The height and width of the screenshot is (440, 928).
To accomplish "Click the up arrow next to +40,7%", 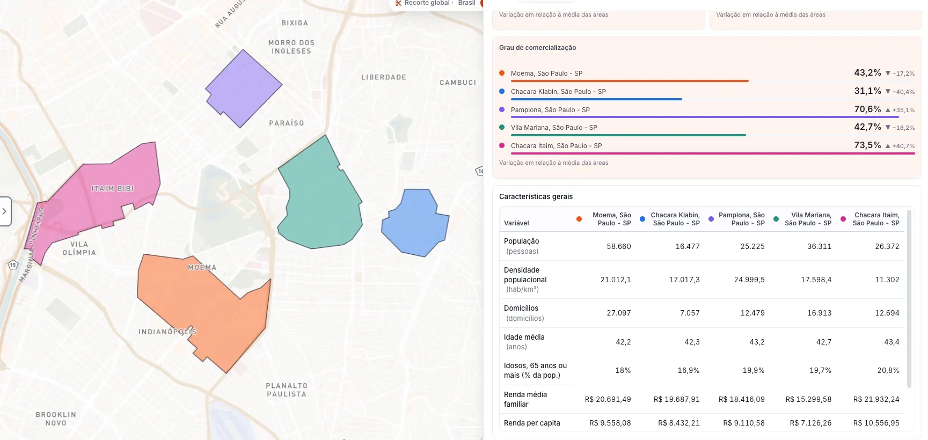I will coord(888,146).
